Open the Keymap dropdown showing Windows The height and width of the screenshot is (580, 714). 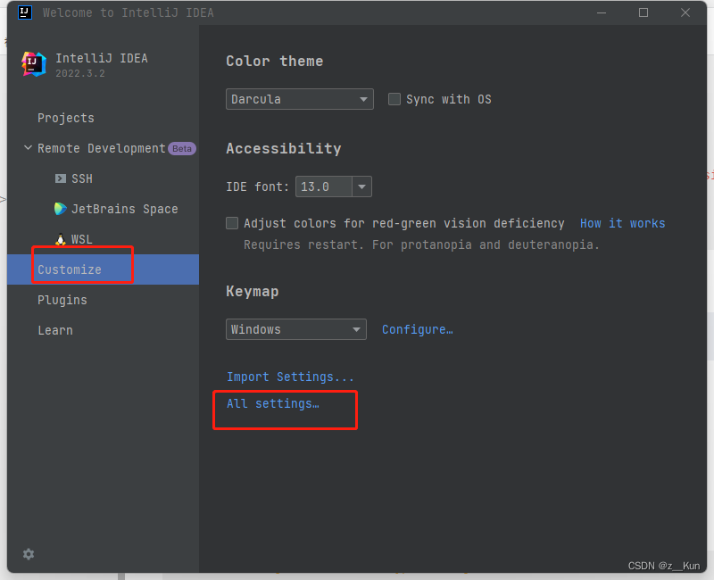pos(295,329)
